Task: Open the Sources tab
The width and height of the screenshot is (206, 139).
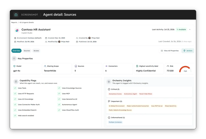Action: point(27,51)
